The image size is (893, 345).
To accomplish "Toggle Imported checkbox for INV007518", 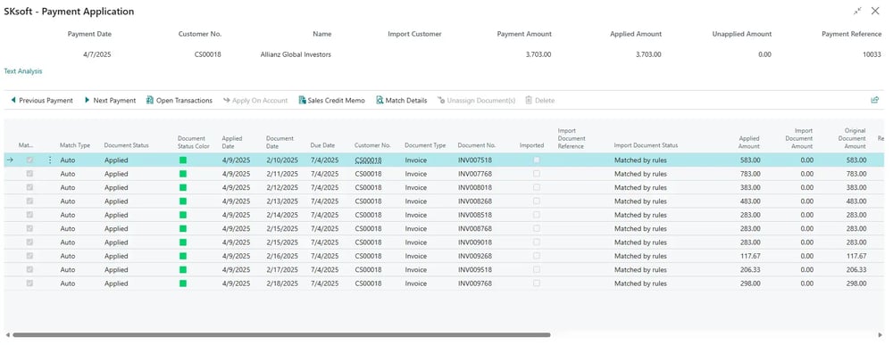I will (537, 160).
